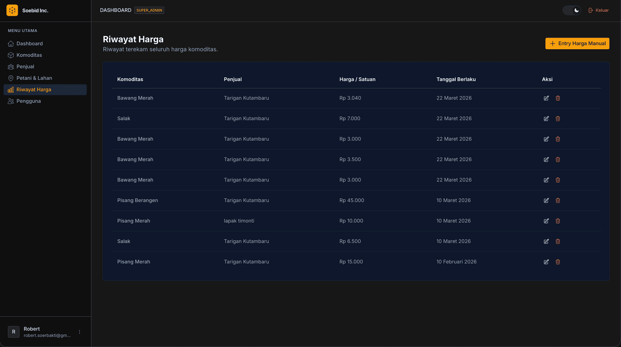This screenshot has height=347, width=621.
Task: Edit the Bawang Merah Rp 3.040 entry
Action: 546,98
